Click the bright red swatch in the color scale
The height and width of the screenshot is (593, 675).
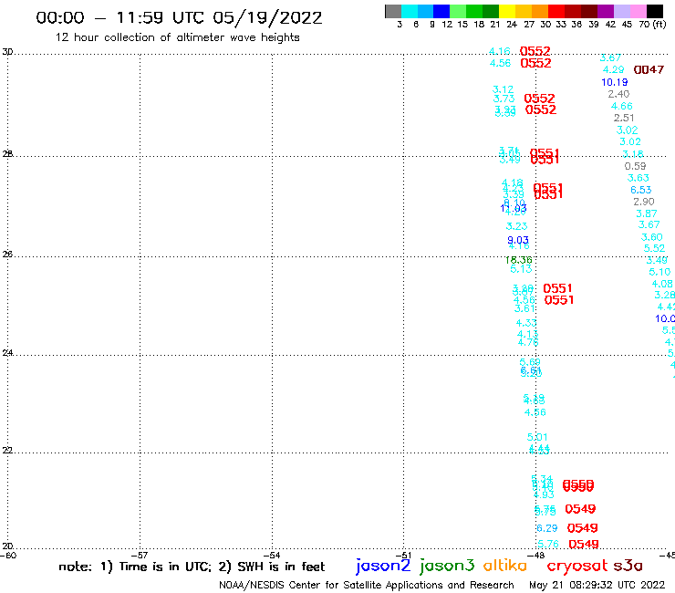(x=556, y=11)
